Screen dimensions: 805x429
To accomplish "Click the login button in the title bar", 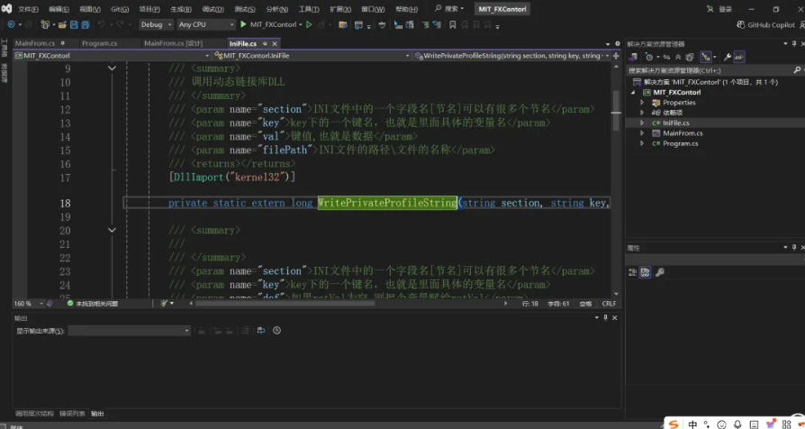I will click(x=725, y=9).
